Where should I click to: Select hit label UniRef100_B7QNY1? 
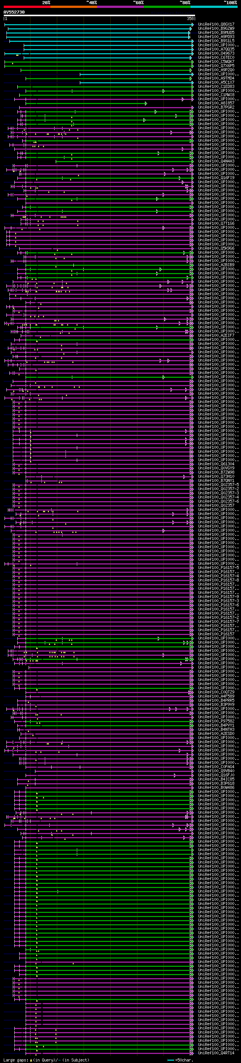coord(216,480)
